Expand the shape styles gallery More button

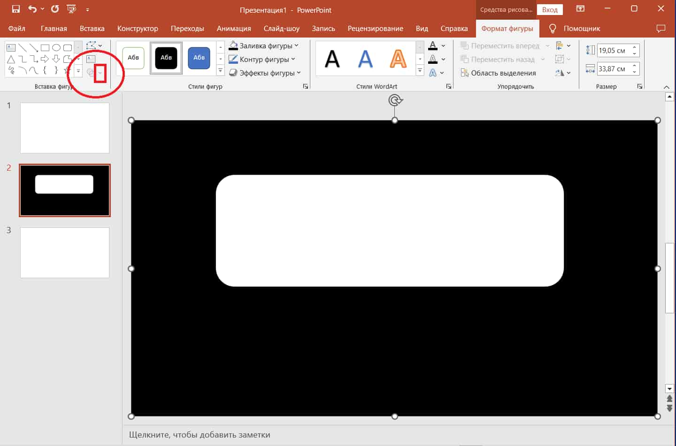coord(220,70)
